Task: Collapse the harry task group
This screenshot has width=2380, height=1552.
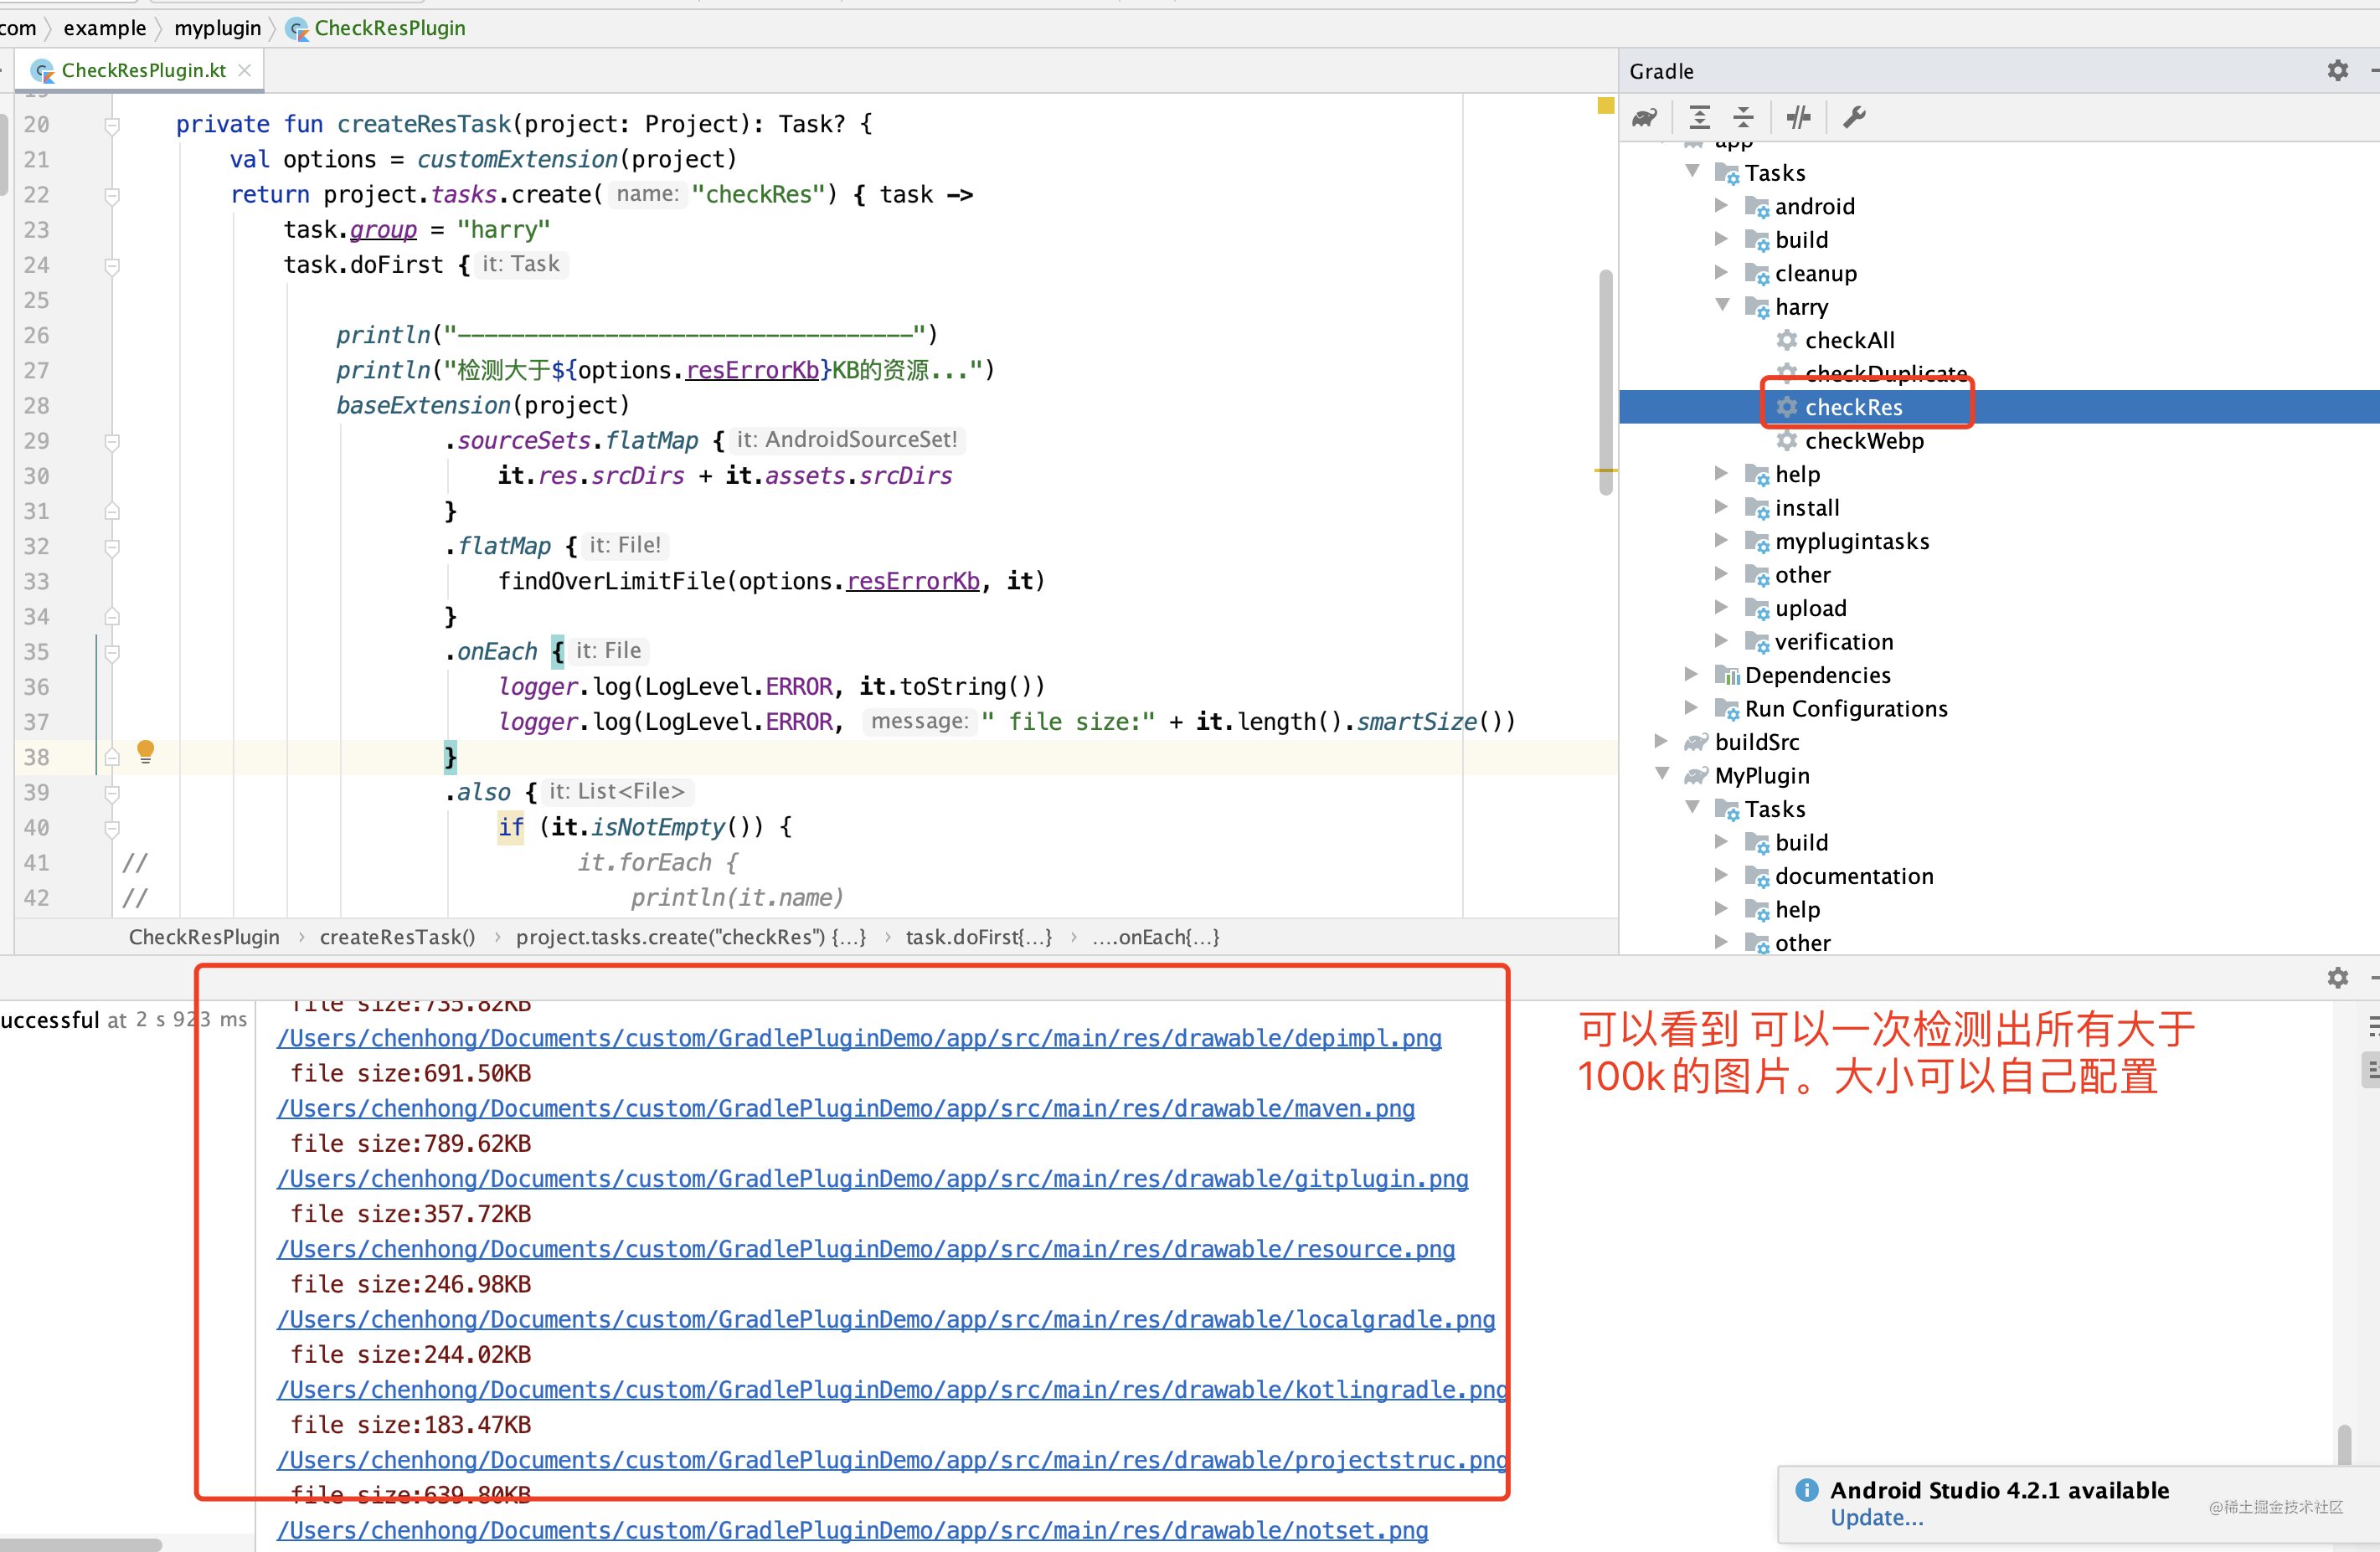Action: 1722,306
